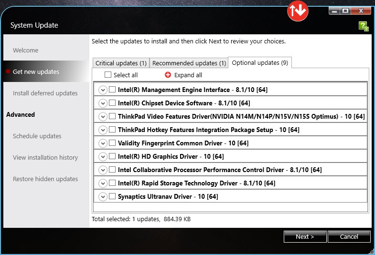375x255 pixels.
Task: Open Get new updates in sidebar
Action: point(46,71)
